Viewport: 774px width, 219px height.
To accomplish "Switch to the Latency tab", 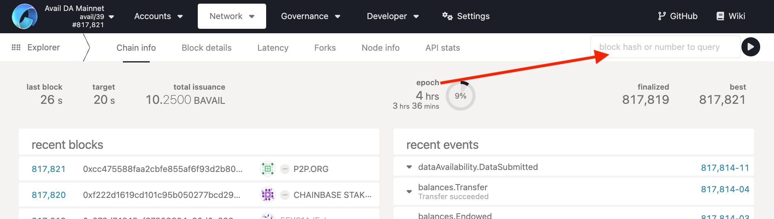I will click(273, 48).
